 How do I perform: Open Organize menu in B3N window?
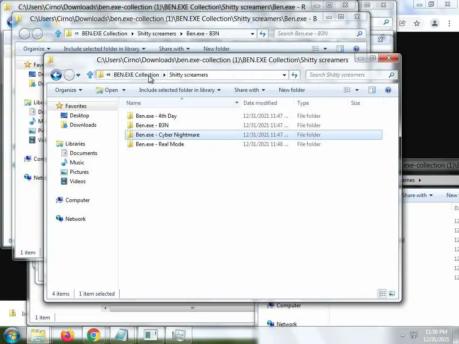pos(37,49)
